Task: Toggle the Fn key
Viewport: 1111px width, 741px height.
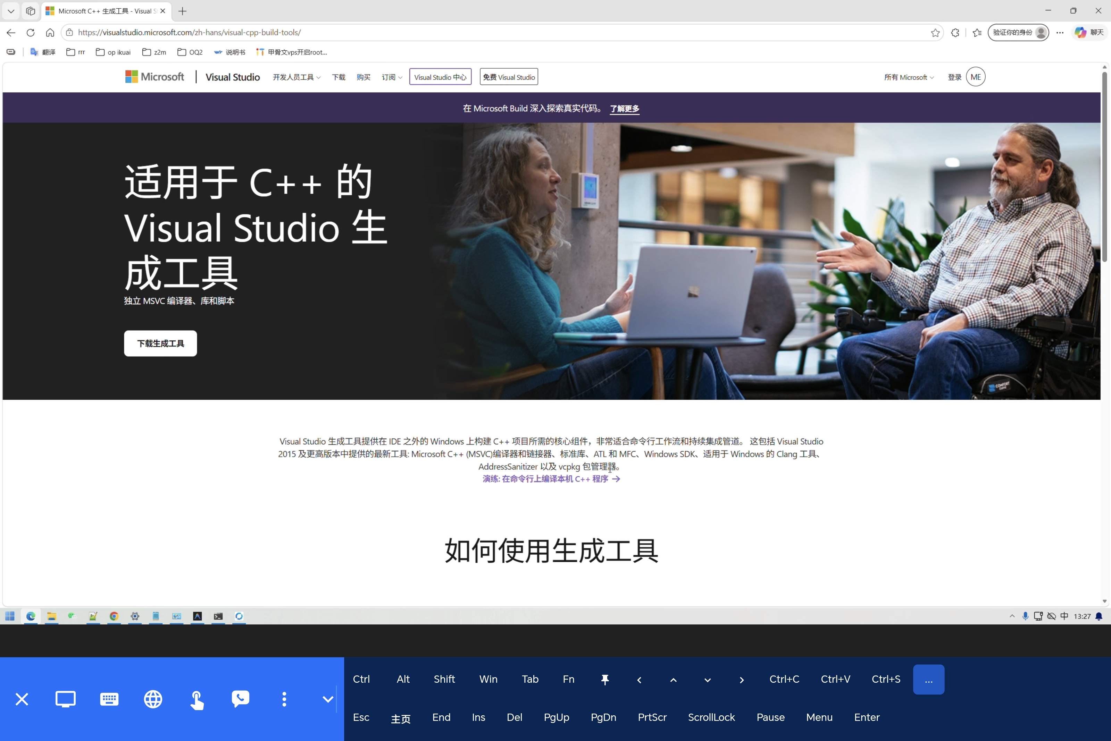Action: point(568,679)
